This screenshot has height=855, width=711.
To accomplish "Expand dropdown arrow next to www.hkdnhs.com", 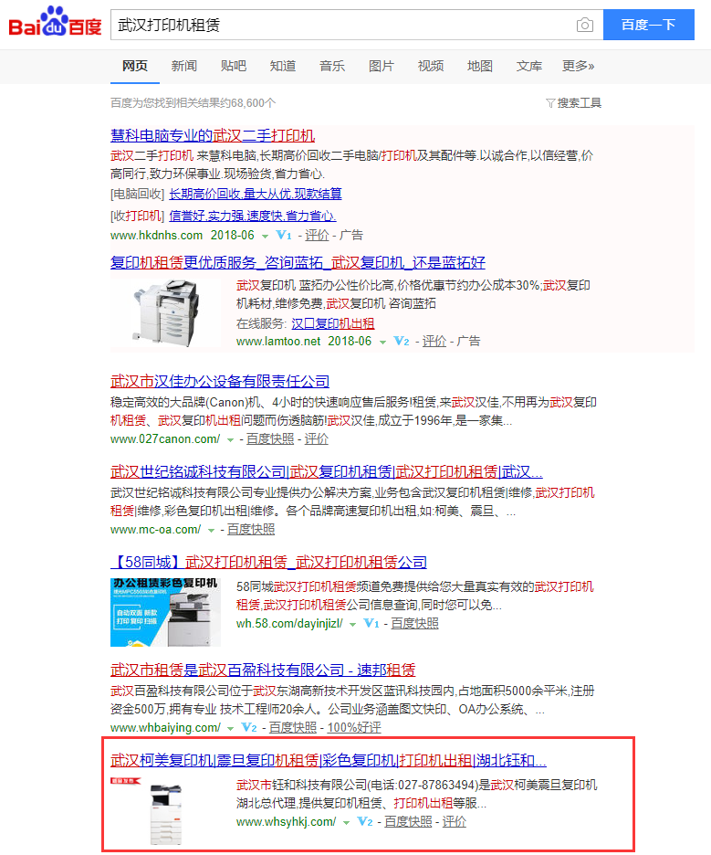I will pos(265,236).
